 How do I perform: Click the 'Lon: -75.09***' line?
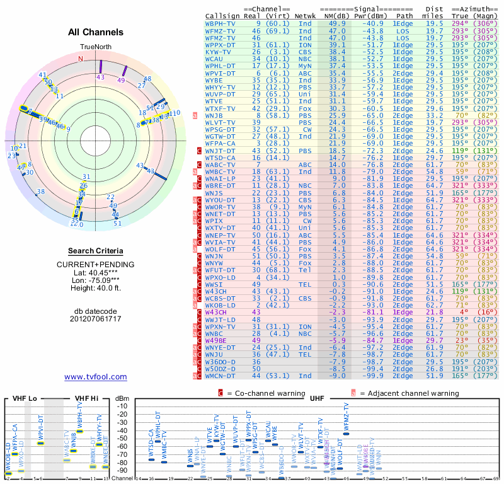click(96, 280)
